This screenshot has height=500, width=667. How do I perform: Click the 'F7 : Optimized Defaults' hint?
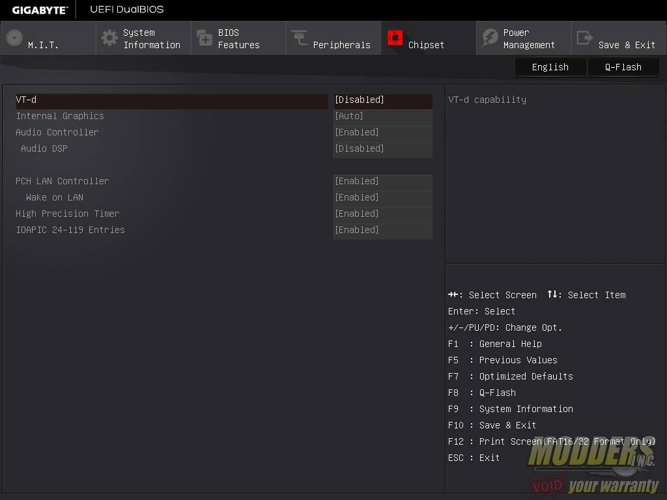pos(511,376)
